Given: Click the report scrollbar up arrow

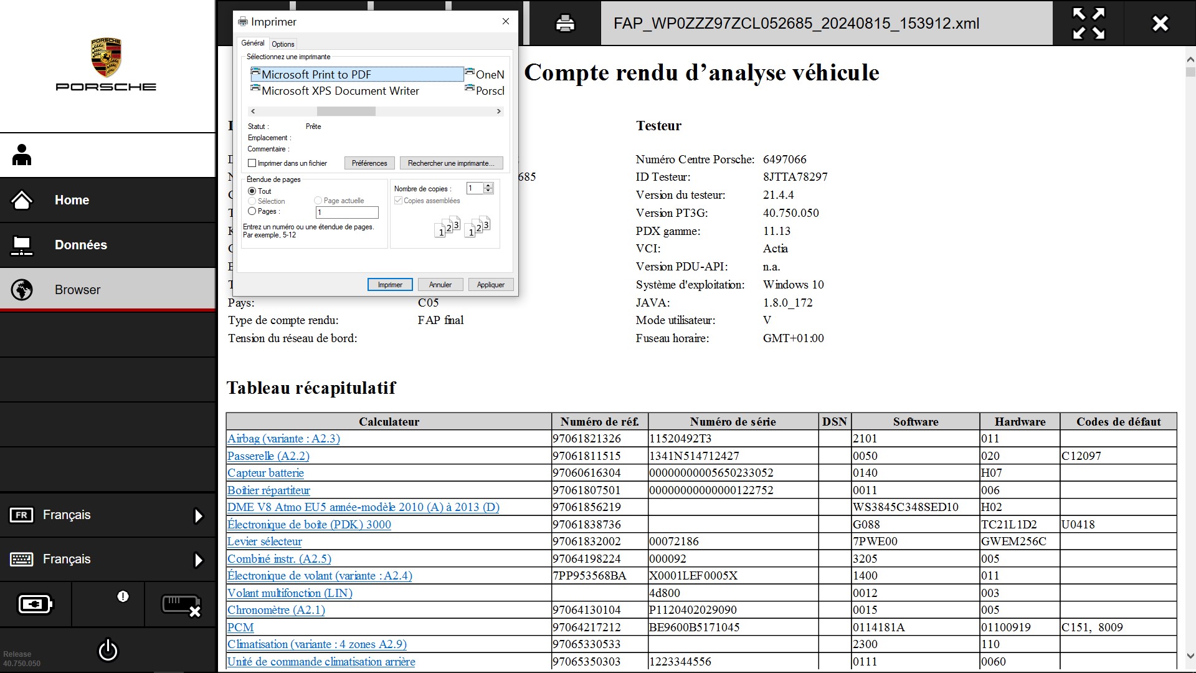Looking at the screenshot, I should (x=1190, y=60).
